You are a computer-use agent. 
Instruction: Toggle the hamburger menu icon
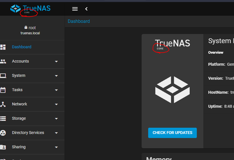pos(75,9)
